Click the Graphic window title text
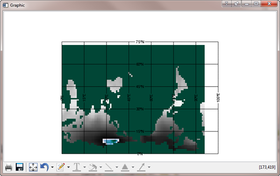The image size is (280, 176). pos(17,5)
